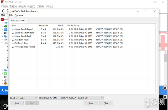Click the back arrow in AIDA64 toolbar
The width and height of the screenshot is (168, 110).
[x=3, y=11]
